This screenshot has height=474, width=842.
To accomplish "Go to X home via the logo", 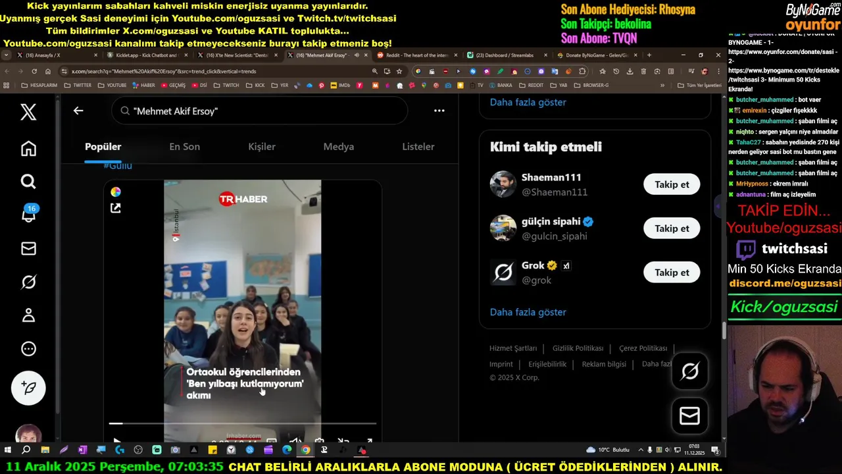I will pos(28,112).
